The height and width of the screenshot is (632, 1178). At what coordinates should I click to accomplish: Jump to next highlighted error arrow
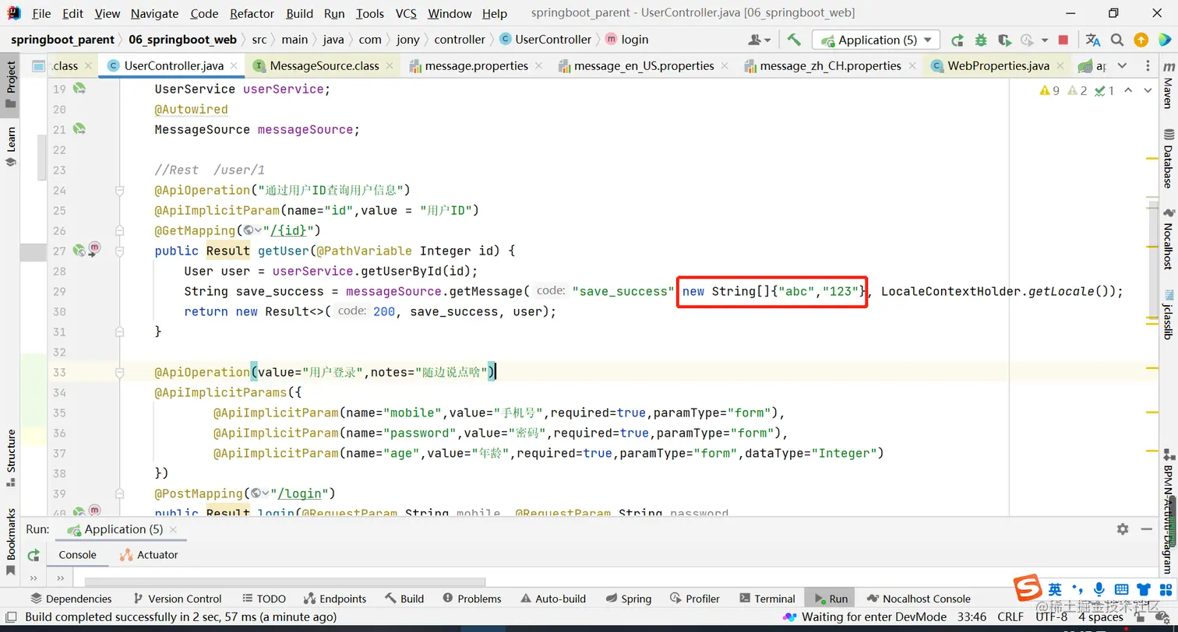(1148, 91)
